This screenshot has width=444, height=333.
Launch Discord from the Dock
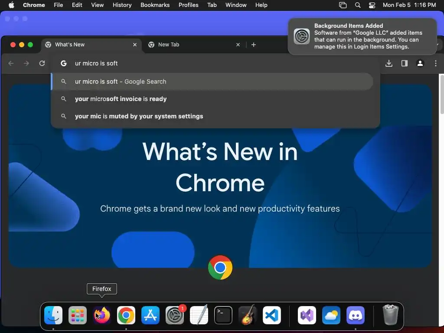pyautogui.click(x=356, y=315)
